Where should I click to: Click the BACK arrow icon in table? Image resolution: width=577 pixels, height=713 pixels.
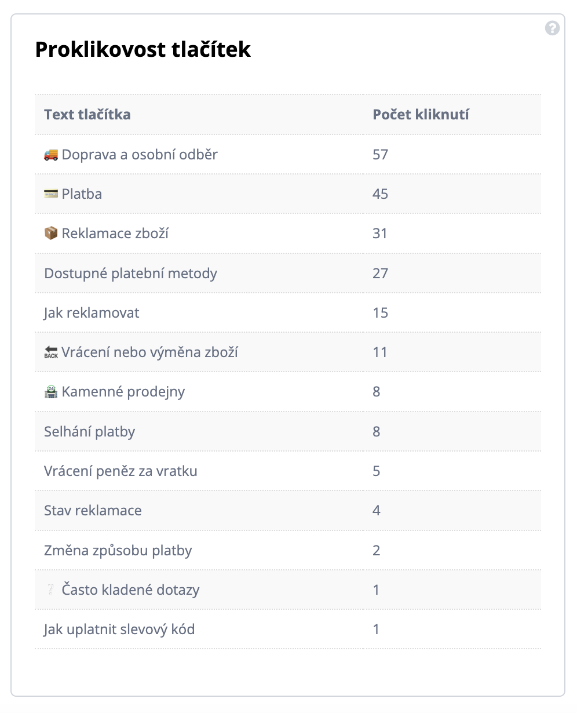[x=51, y=352]
